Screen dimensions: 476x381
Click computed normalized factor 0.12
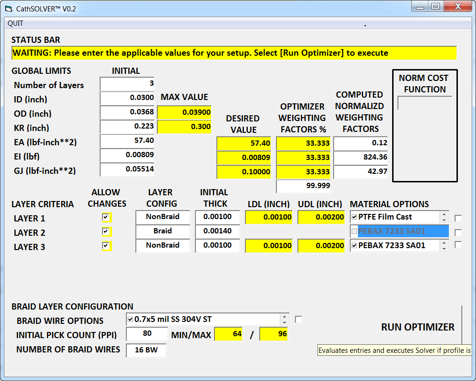pyautogui.click(x=361, y=143)
